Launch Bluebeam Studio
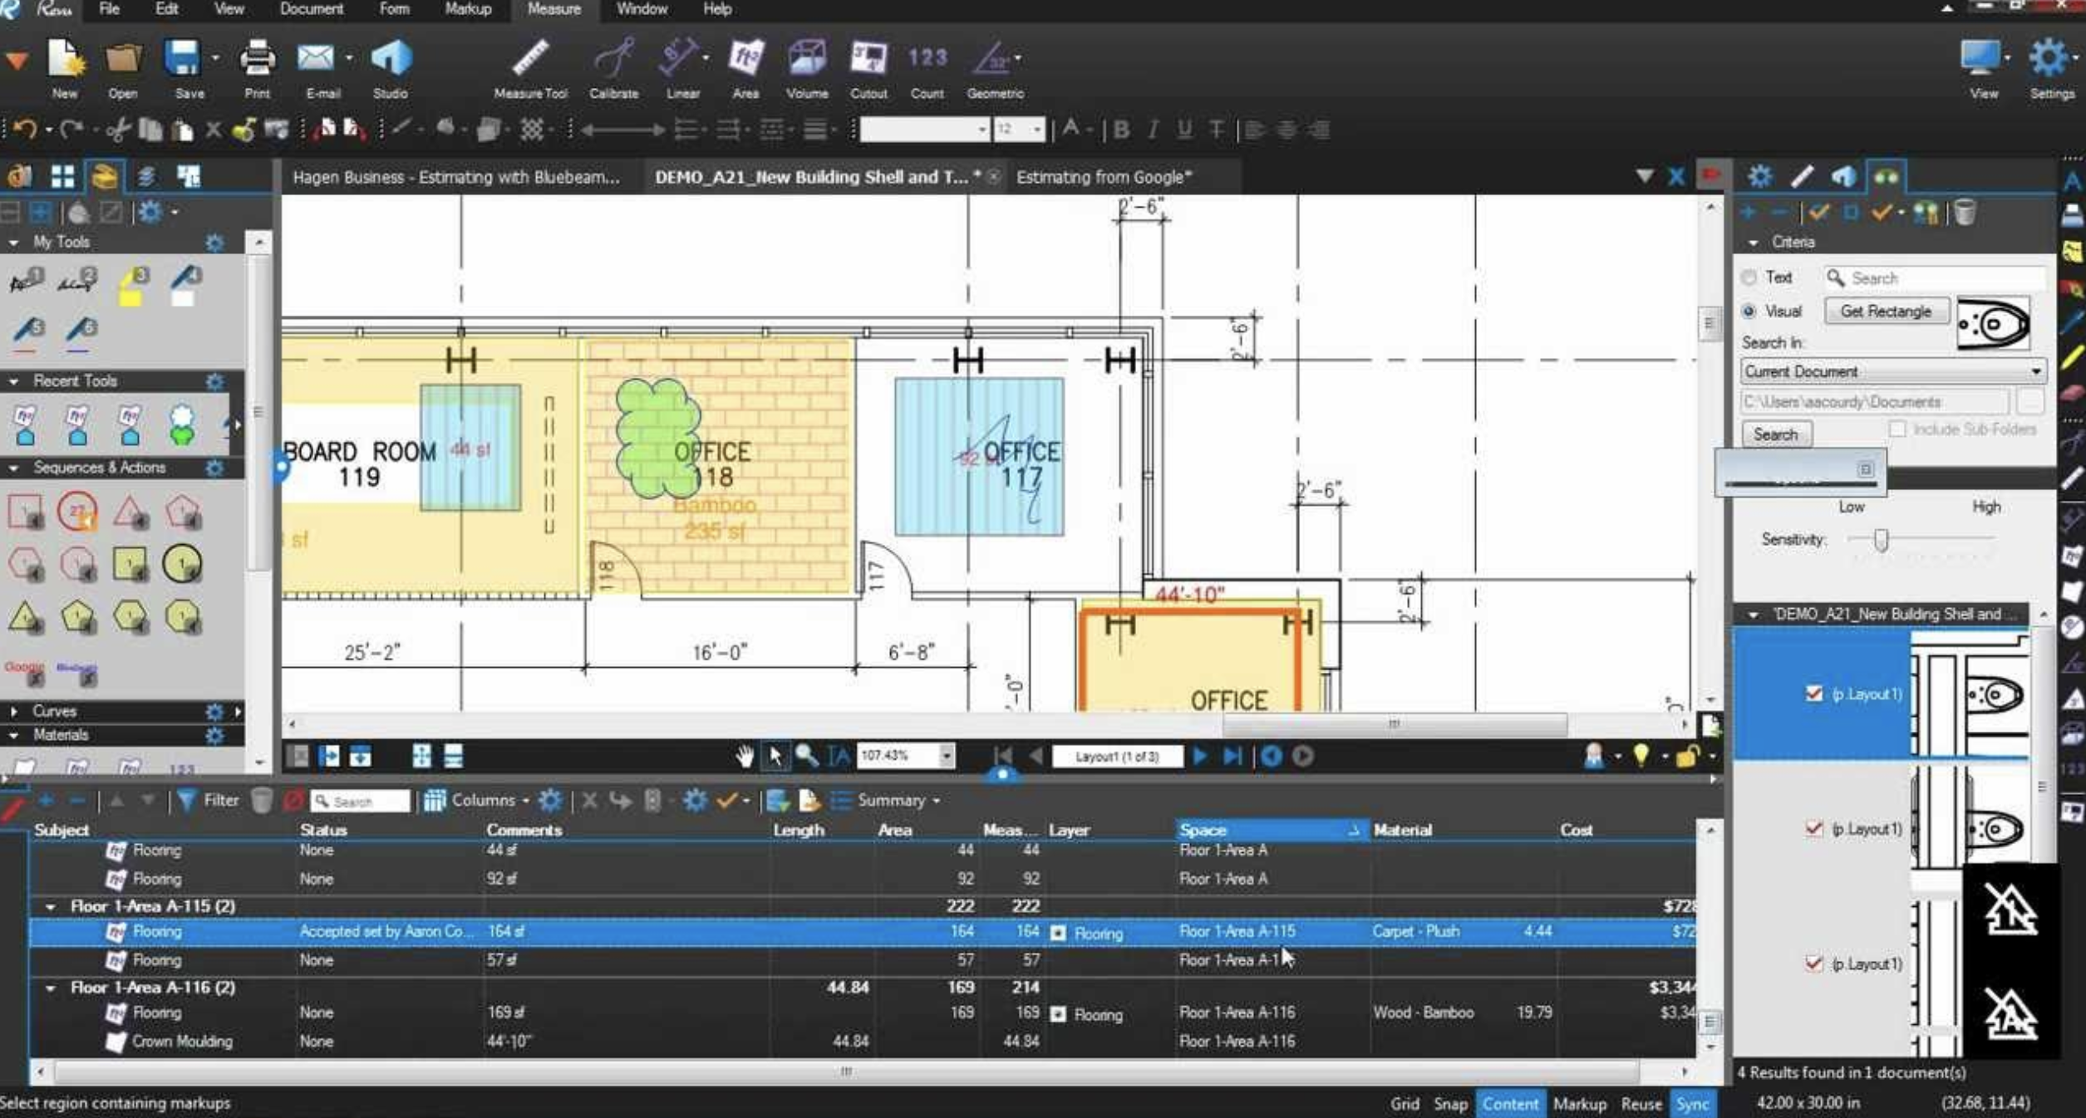The height and width of the screenshot is (1118, 2086). point(391,66)
